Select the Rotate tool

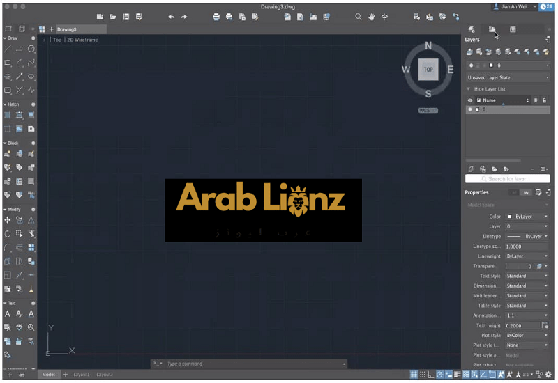(8, 234)
